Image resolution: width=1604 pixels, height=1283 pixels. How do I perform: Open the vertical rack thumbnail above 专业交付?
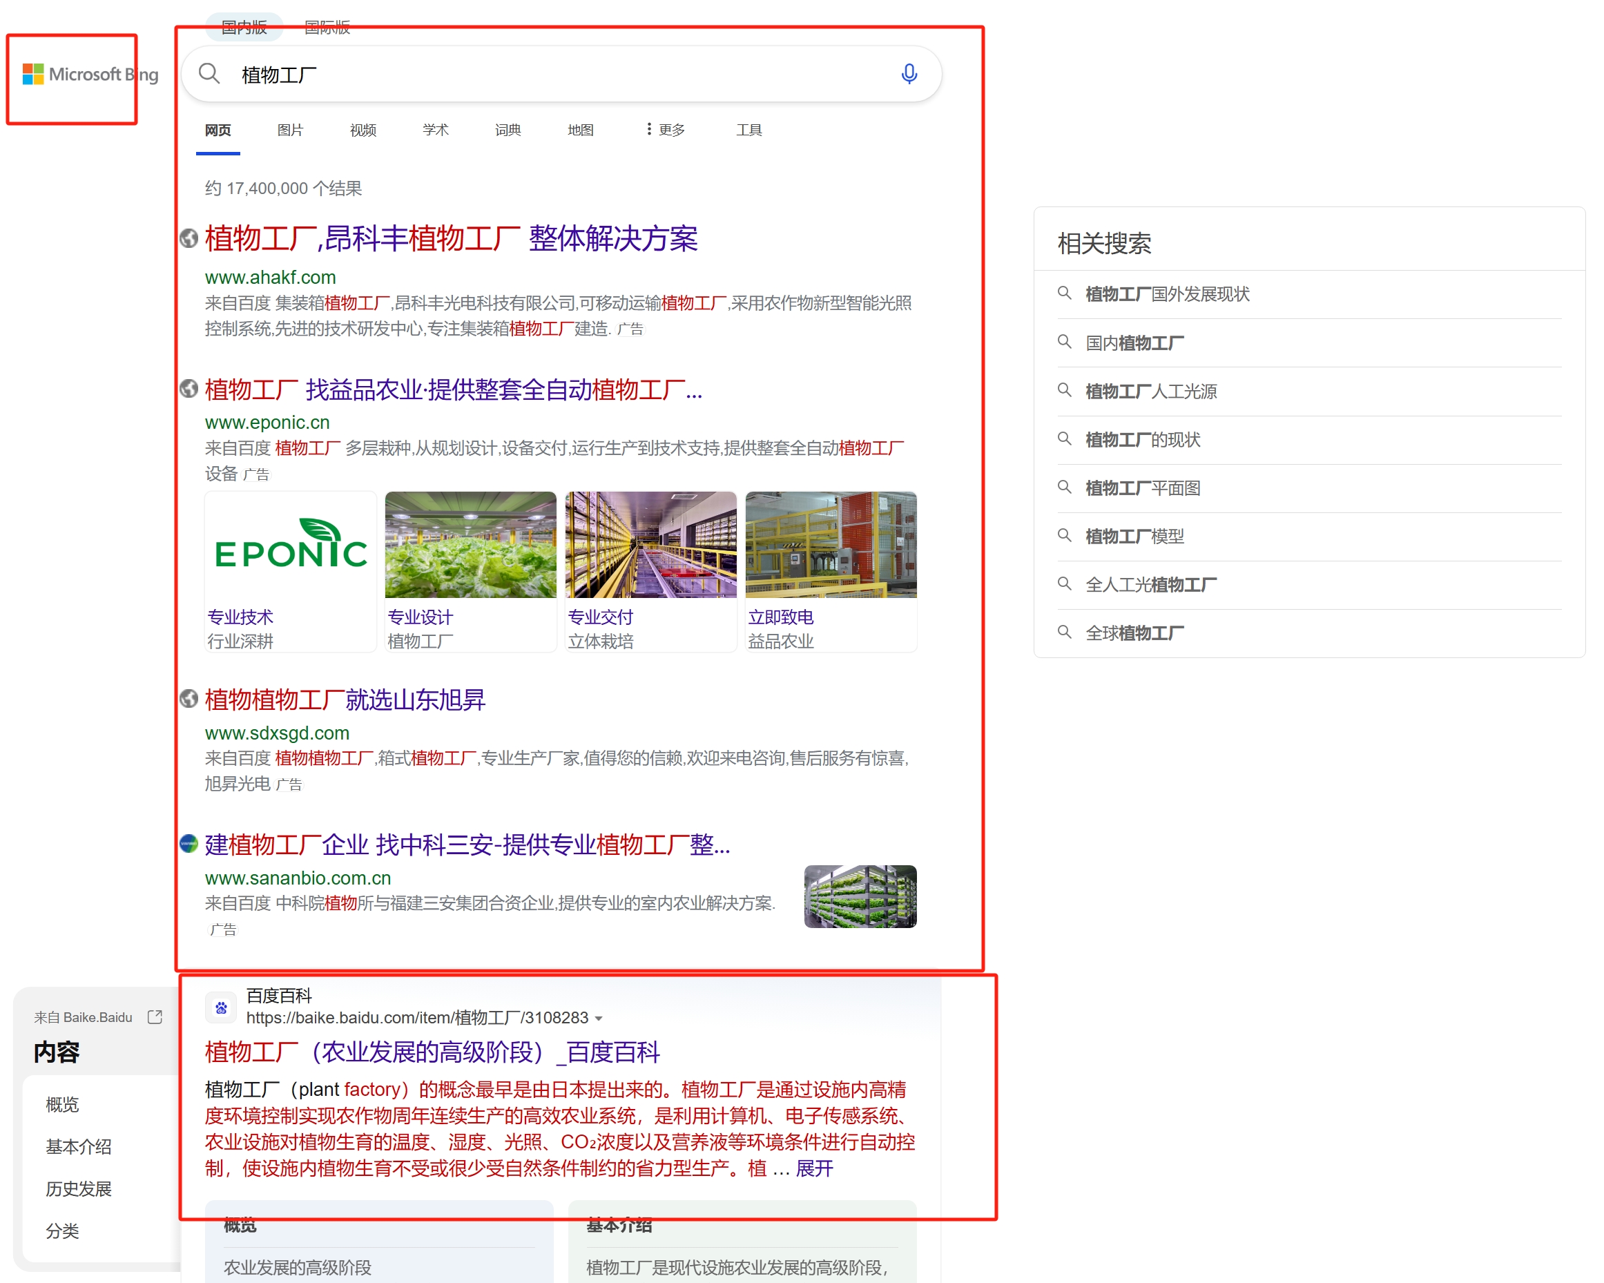(x=650, y=544)
